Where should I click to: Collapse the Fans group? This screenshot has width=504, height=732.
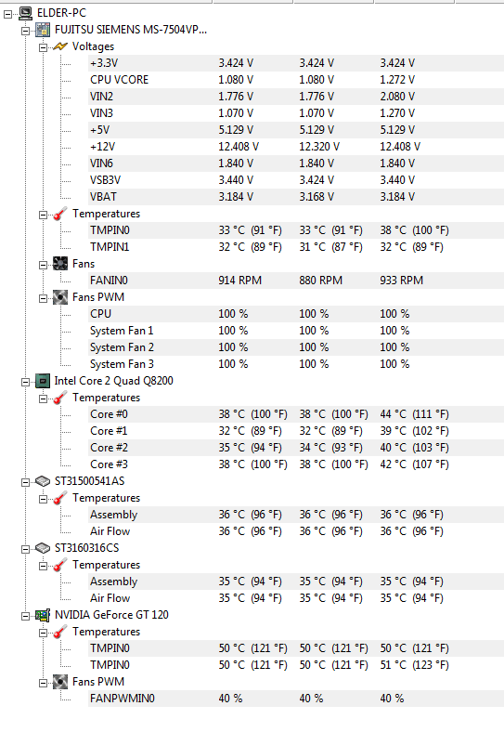point(43,265)
